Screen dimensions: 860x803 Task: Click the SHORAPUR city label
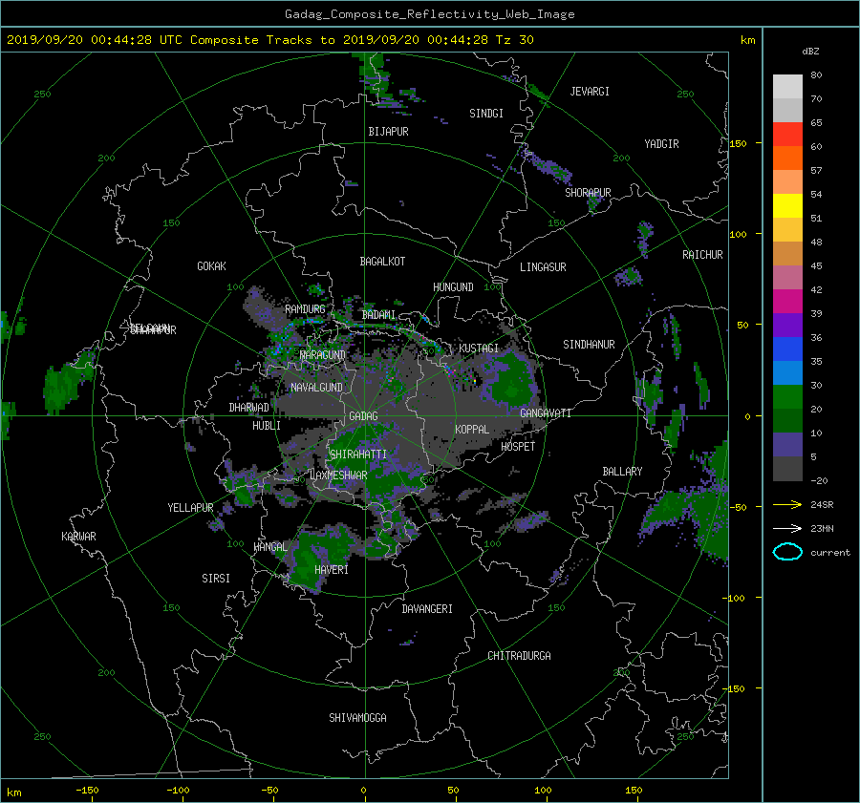[588, 193]
